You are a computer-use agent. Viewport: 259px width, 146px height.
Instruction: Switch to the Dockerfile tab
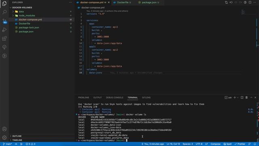tap(123, 2)
